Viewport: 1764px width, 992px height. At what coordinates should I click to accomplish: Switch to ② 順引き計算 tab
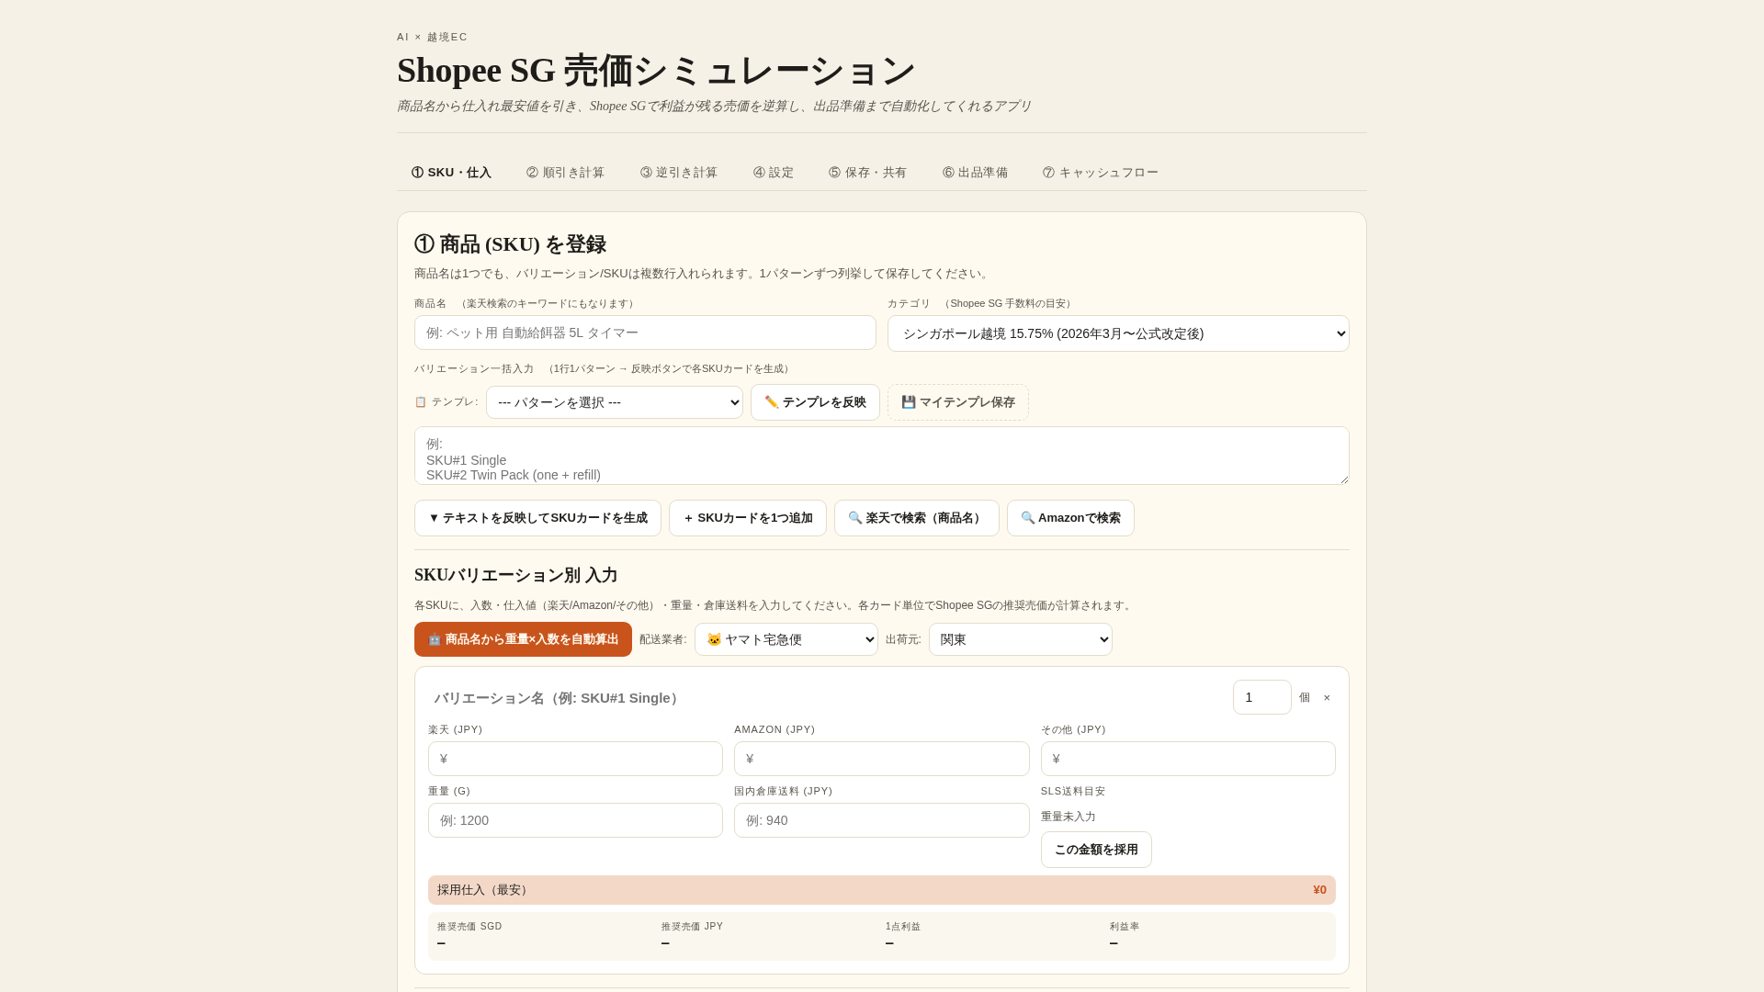[565, 173]
